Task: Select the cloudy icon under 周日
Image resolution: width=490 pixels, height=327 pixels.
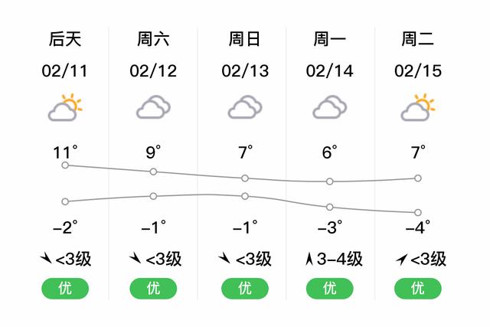Action: click(245, 107)
